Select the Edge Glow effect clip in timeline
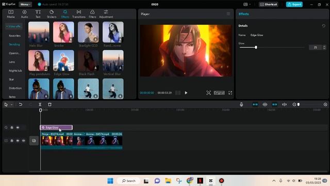The image size is (330, 186). tap(56, 128)
